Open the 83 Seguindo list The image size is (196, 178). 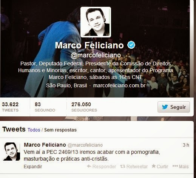click(45, 107)
